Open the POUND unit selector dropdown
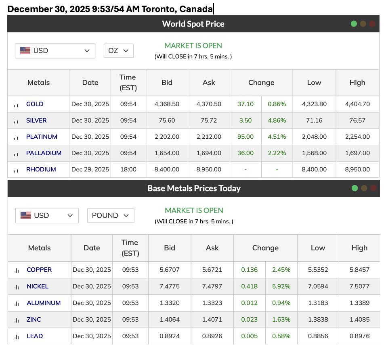This screenshot has width=386, height=354. click(110, 215)
